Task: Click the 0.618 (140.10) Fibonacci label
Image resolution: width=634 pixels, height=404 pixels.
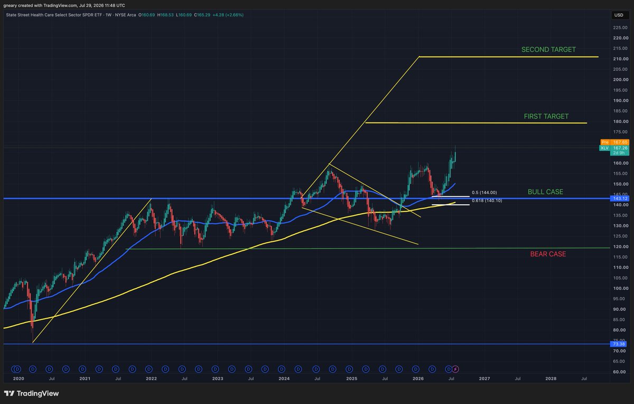Action: tap(487, 201)
